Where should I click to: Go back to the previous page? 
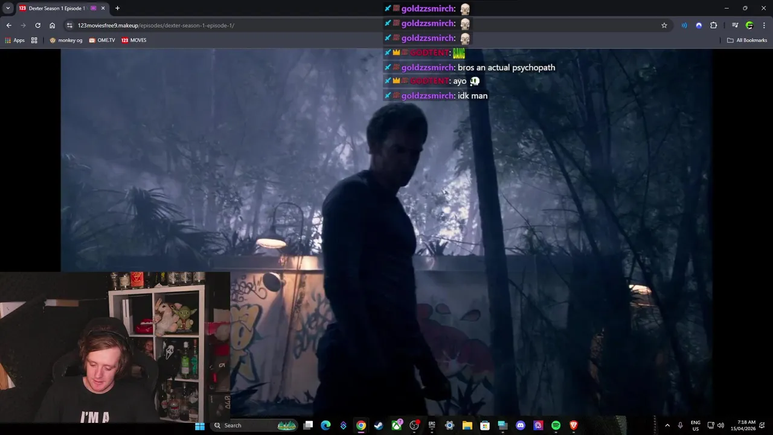8,25
